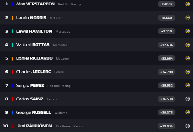The width and height of the screenshot is (193, 132).
Task: Click McLaren's orange team color bar beside Norris
Action: coord(12,18)
